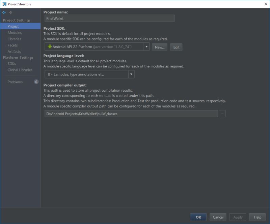Open Help for the Project Structure dialog

258,217
